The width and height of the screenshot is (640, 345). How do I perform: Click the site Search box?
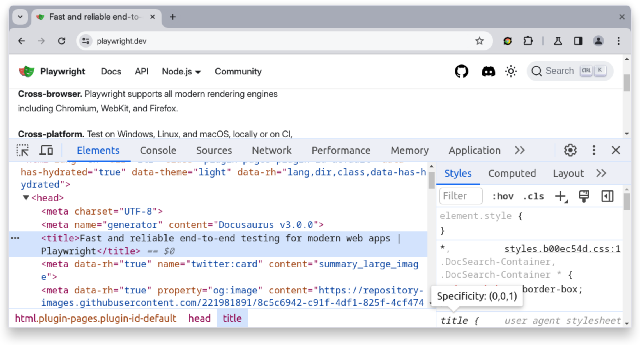click(570, 71)
